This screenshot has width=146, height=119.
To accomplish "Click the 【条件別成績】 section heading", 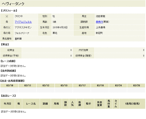I will click(x=8, y=71).
